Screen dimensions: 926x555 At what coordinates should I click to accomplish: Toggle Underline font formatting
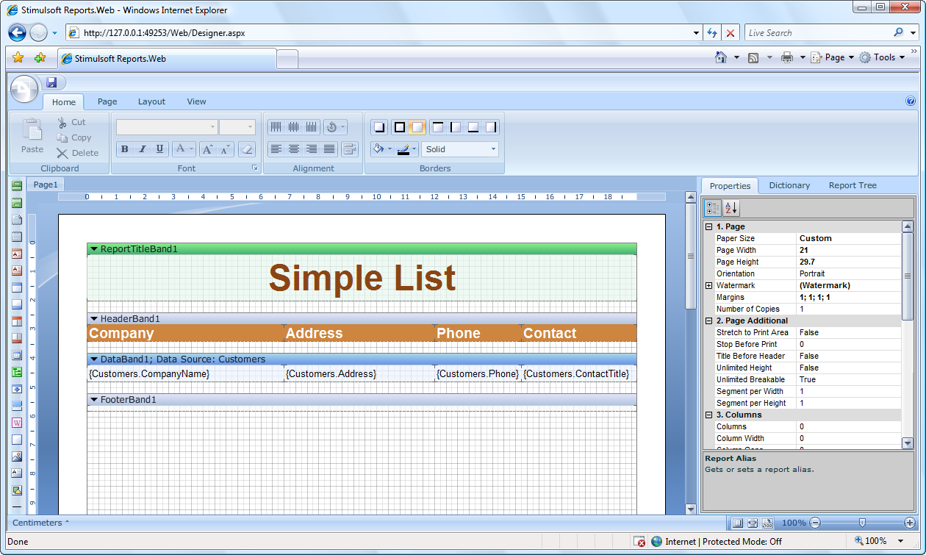point(160,149)
